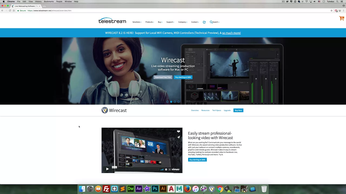Screen dimensions: 346x194
Task: Open Trash in the dock
Action: coord(264,189)
